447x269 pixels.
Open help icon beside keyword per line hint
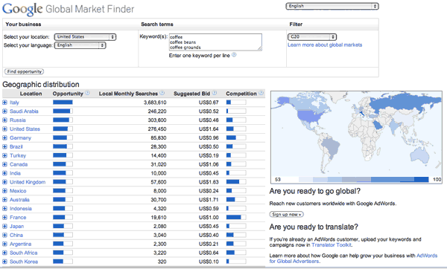pos(234,55)
